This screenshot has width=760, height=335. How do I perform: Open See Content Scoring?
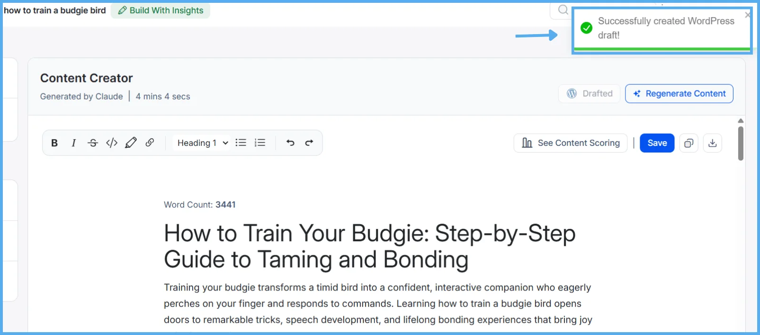(571, 143)
